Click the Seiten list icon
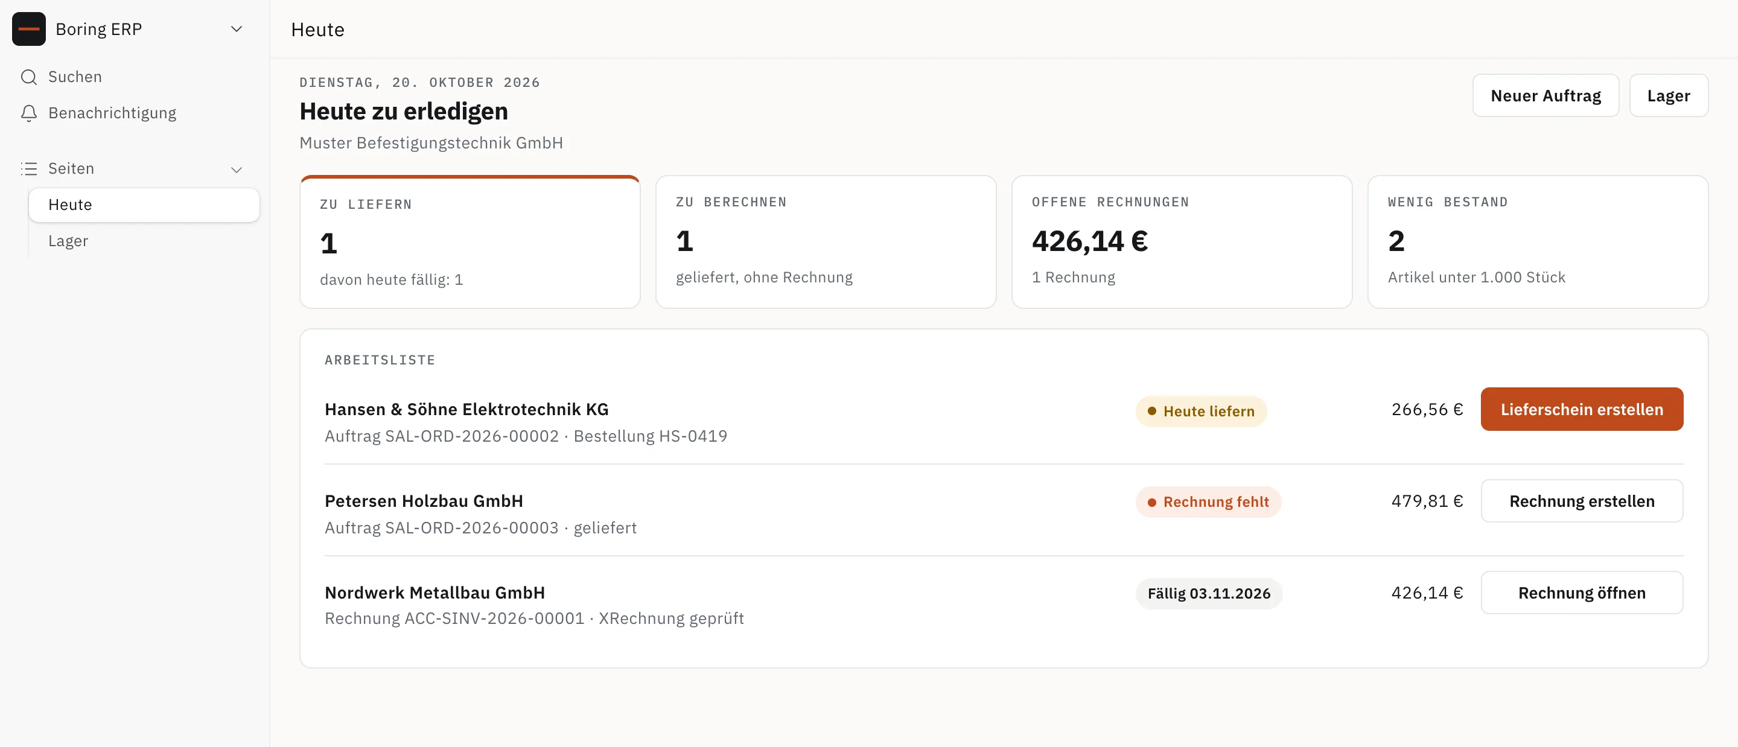The width and height of the screenshot is (1738, 747). coord(29,169)
